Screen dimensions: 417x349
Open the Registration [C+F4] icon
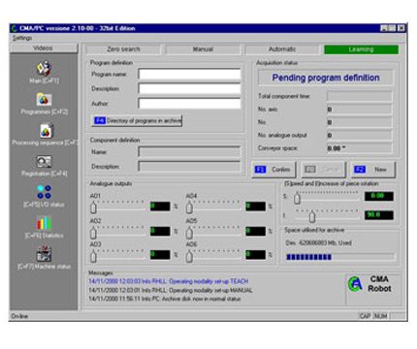pyautogui.click(x=44, y=162)
